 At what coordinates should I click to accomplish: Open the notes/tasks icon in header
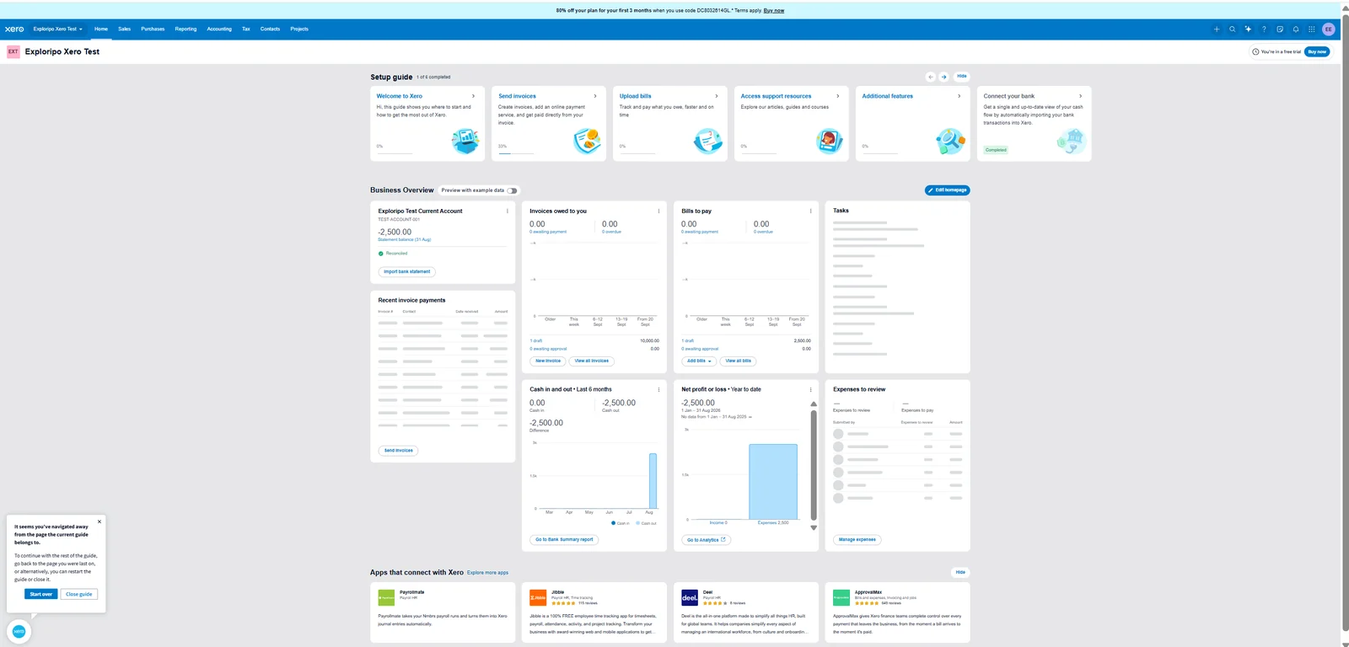(x=1280, y=29)
